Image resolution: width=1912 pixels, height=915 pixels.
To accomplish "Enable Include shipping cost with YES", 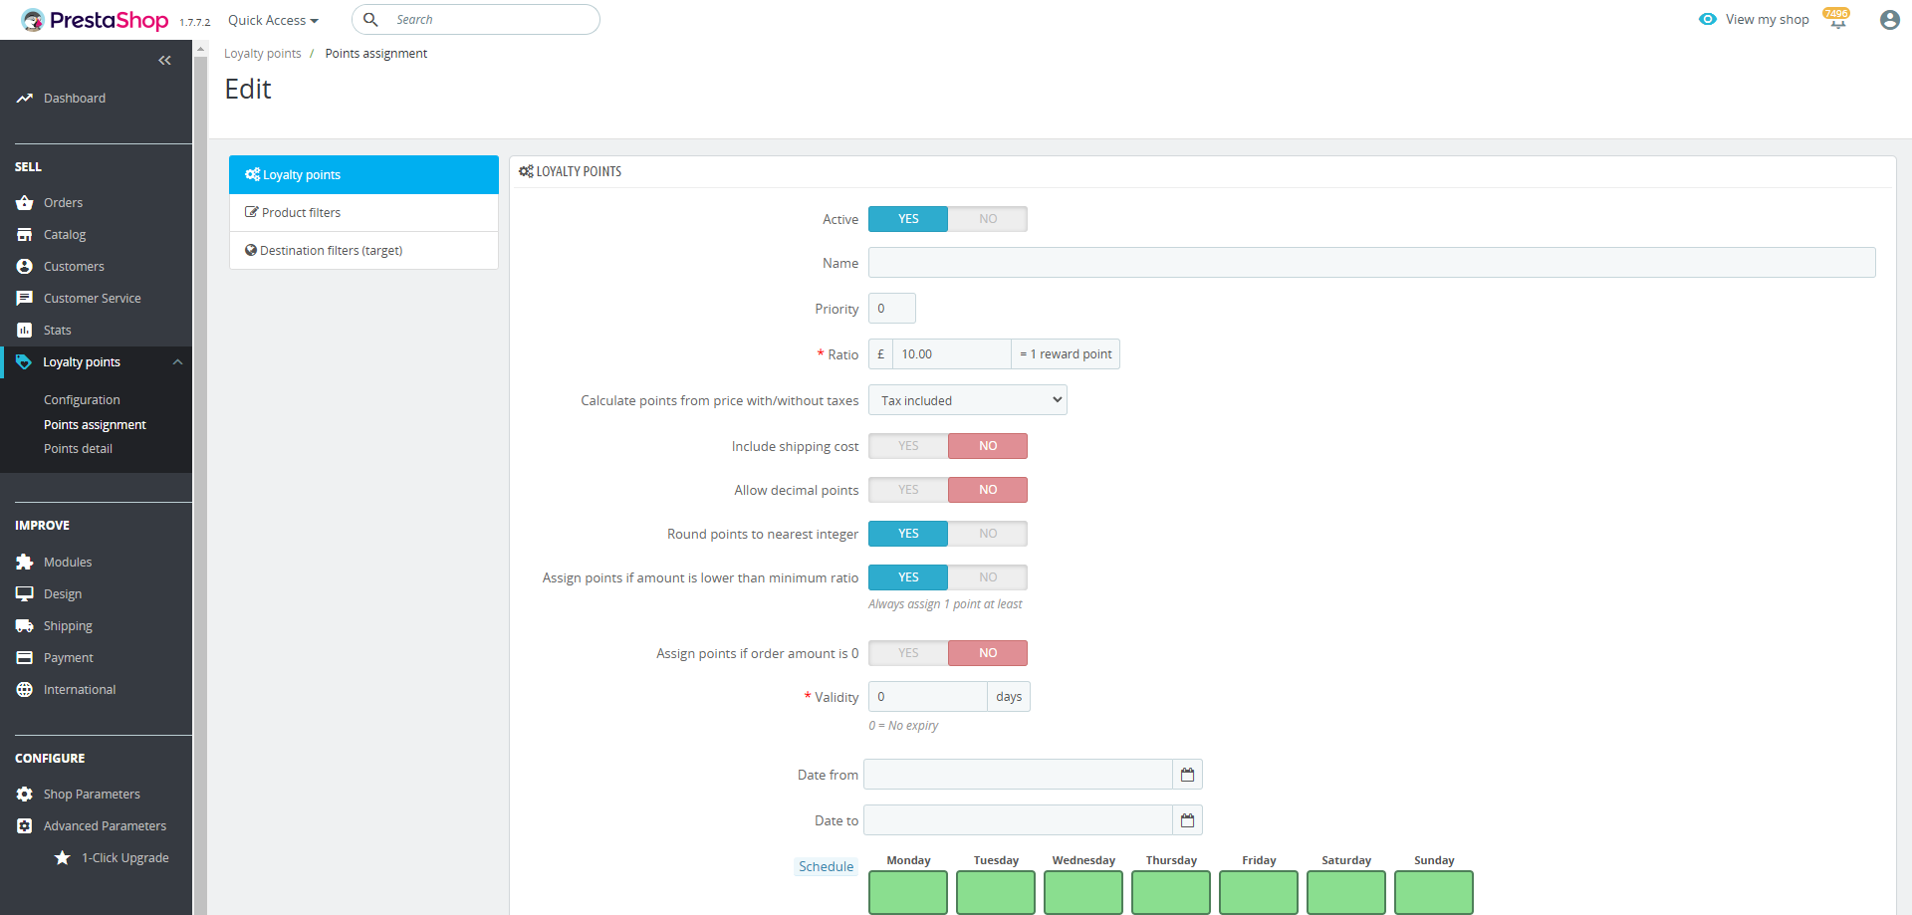I will [908, 446].
